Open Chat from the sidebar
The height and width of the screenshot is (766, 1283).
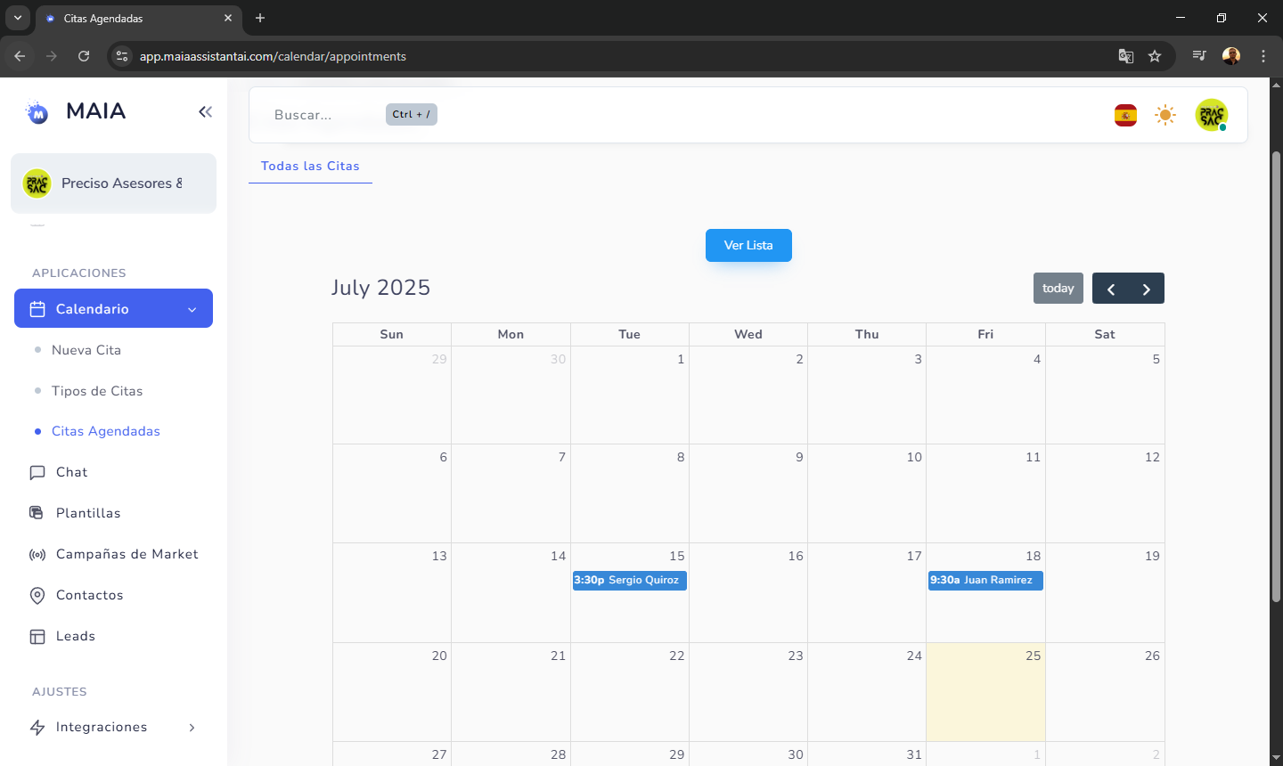point(71,472)
